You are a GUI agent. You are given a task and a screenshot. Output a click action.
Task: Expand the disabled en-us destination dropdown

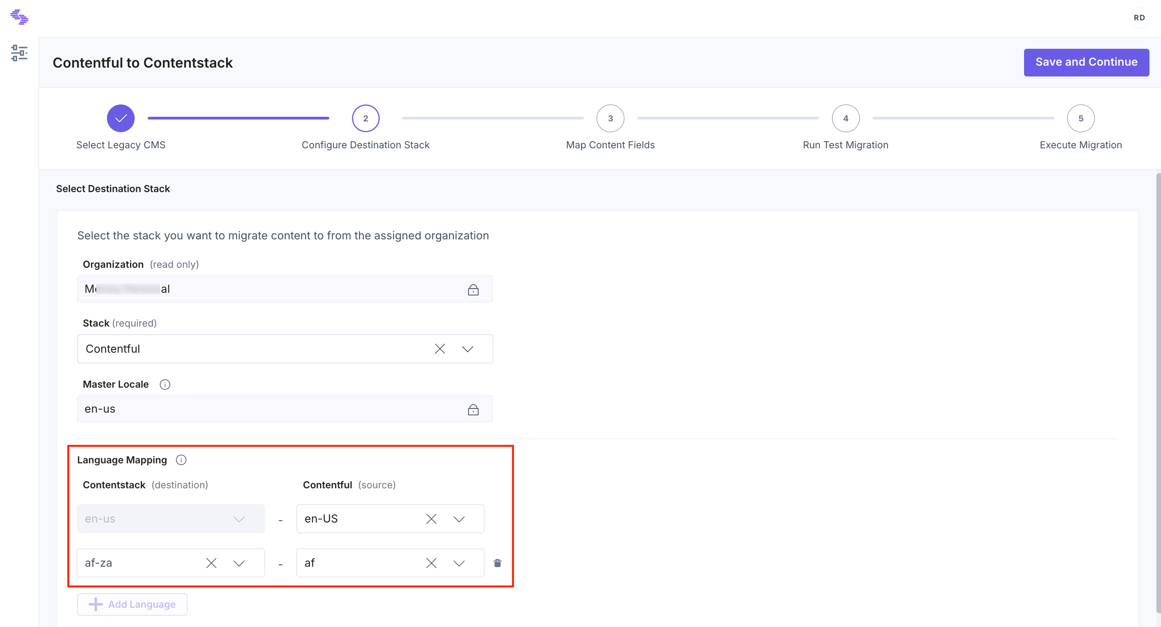239,519
